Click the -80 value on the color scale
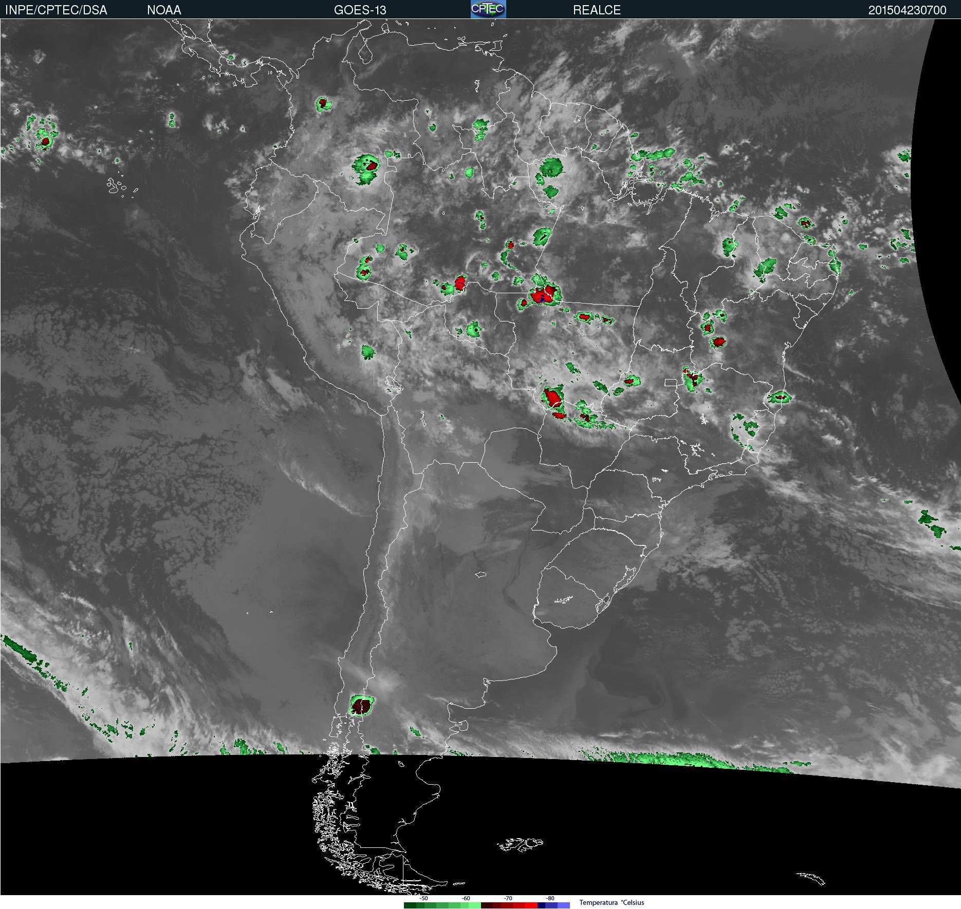961x909 pixels. coord(550,898)
